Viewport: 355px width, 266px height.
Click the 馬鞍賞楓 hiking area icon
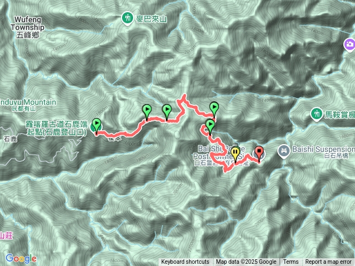click(317, 114)
